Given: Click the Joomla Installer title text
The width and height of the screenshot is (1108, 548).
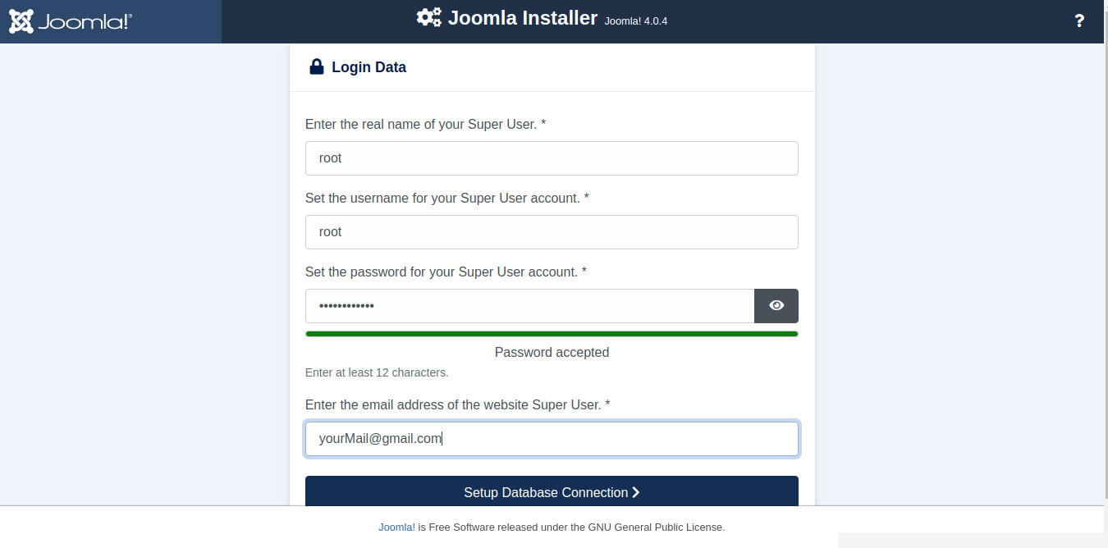Looking at the screenshot, I should (523, 18).
